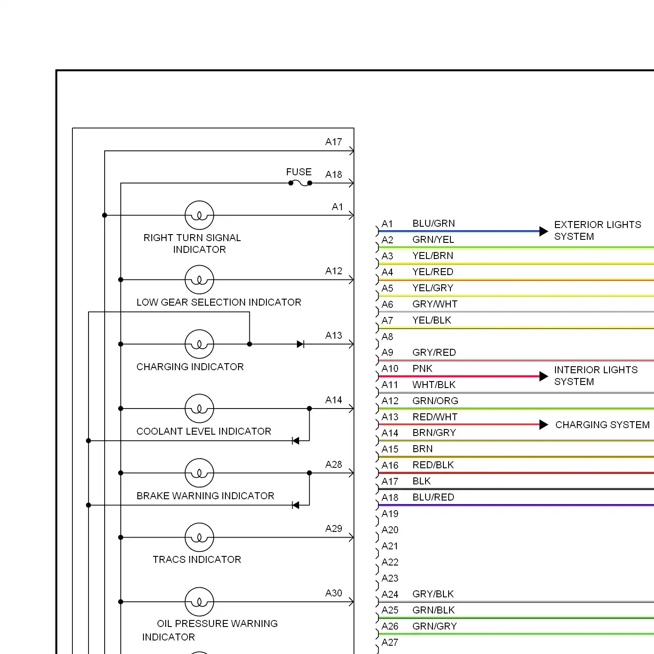Click the YEL/BLK wire color label
This screenshot has width=654, height=654.
pyautogui.click(x=432, y=320)
